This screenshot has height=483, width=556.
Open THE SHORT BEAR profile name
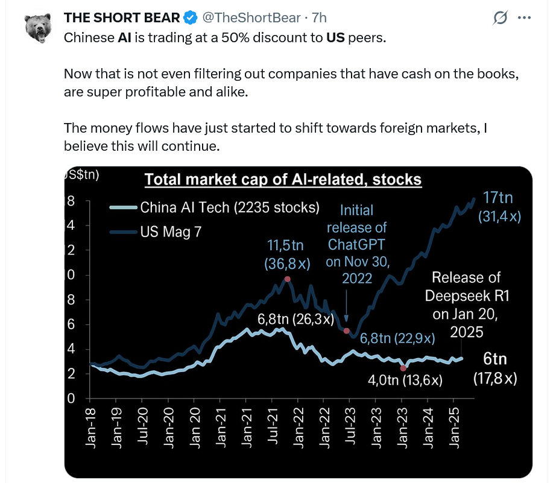122,19
